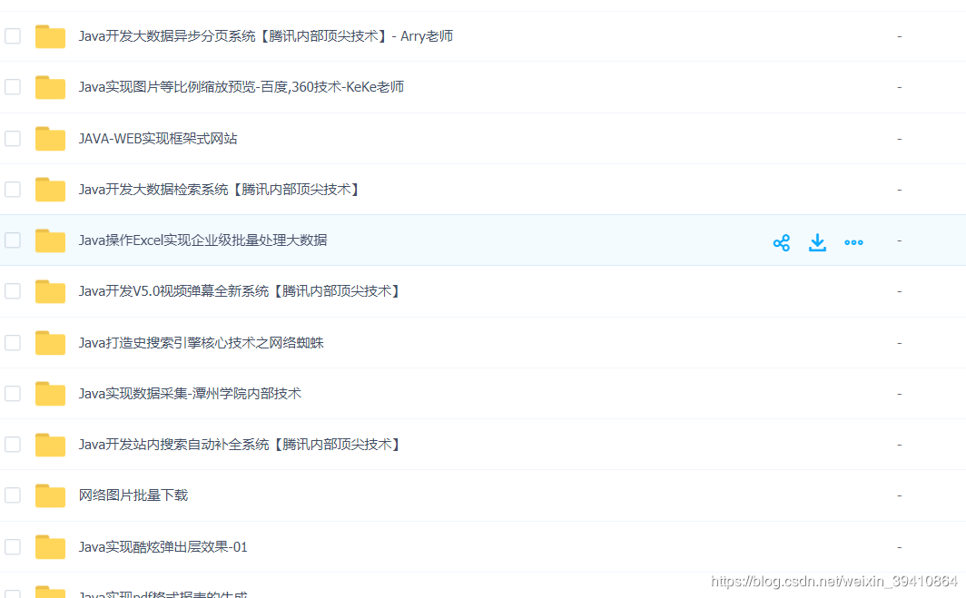Open folder name Java操作Excel实现企业级批量处理大数据
Viewport: 966px width, 598px height.
202,240
